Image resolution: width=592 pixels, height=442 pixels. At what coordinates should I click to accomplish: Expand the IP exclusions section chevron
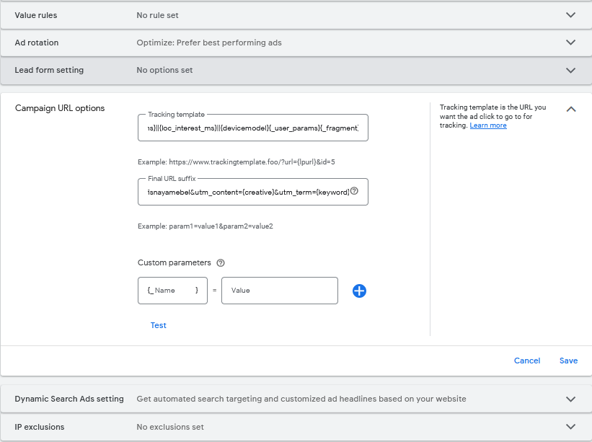click(571, 427)
